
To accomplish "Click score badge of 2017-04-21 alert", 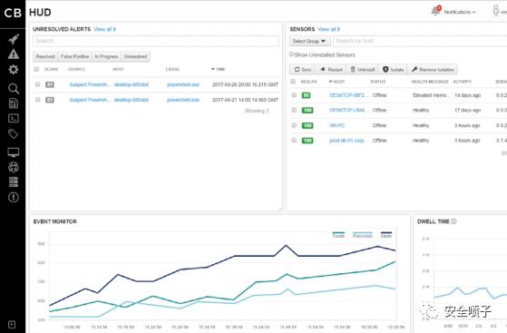I will coord(50,100).
